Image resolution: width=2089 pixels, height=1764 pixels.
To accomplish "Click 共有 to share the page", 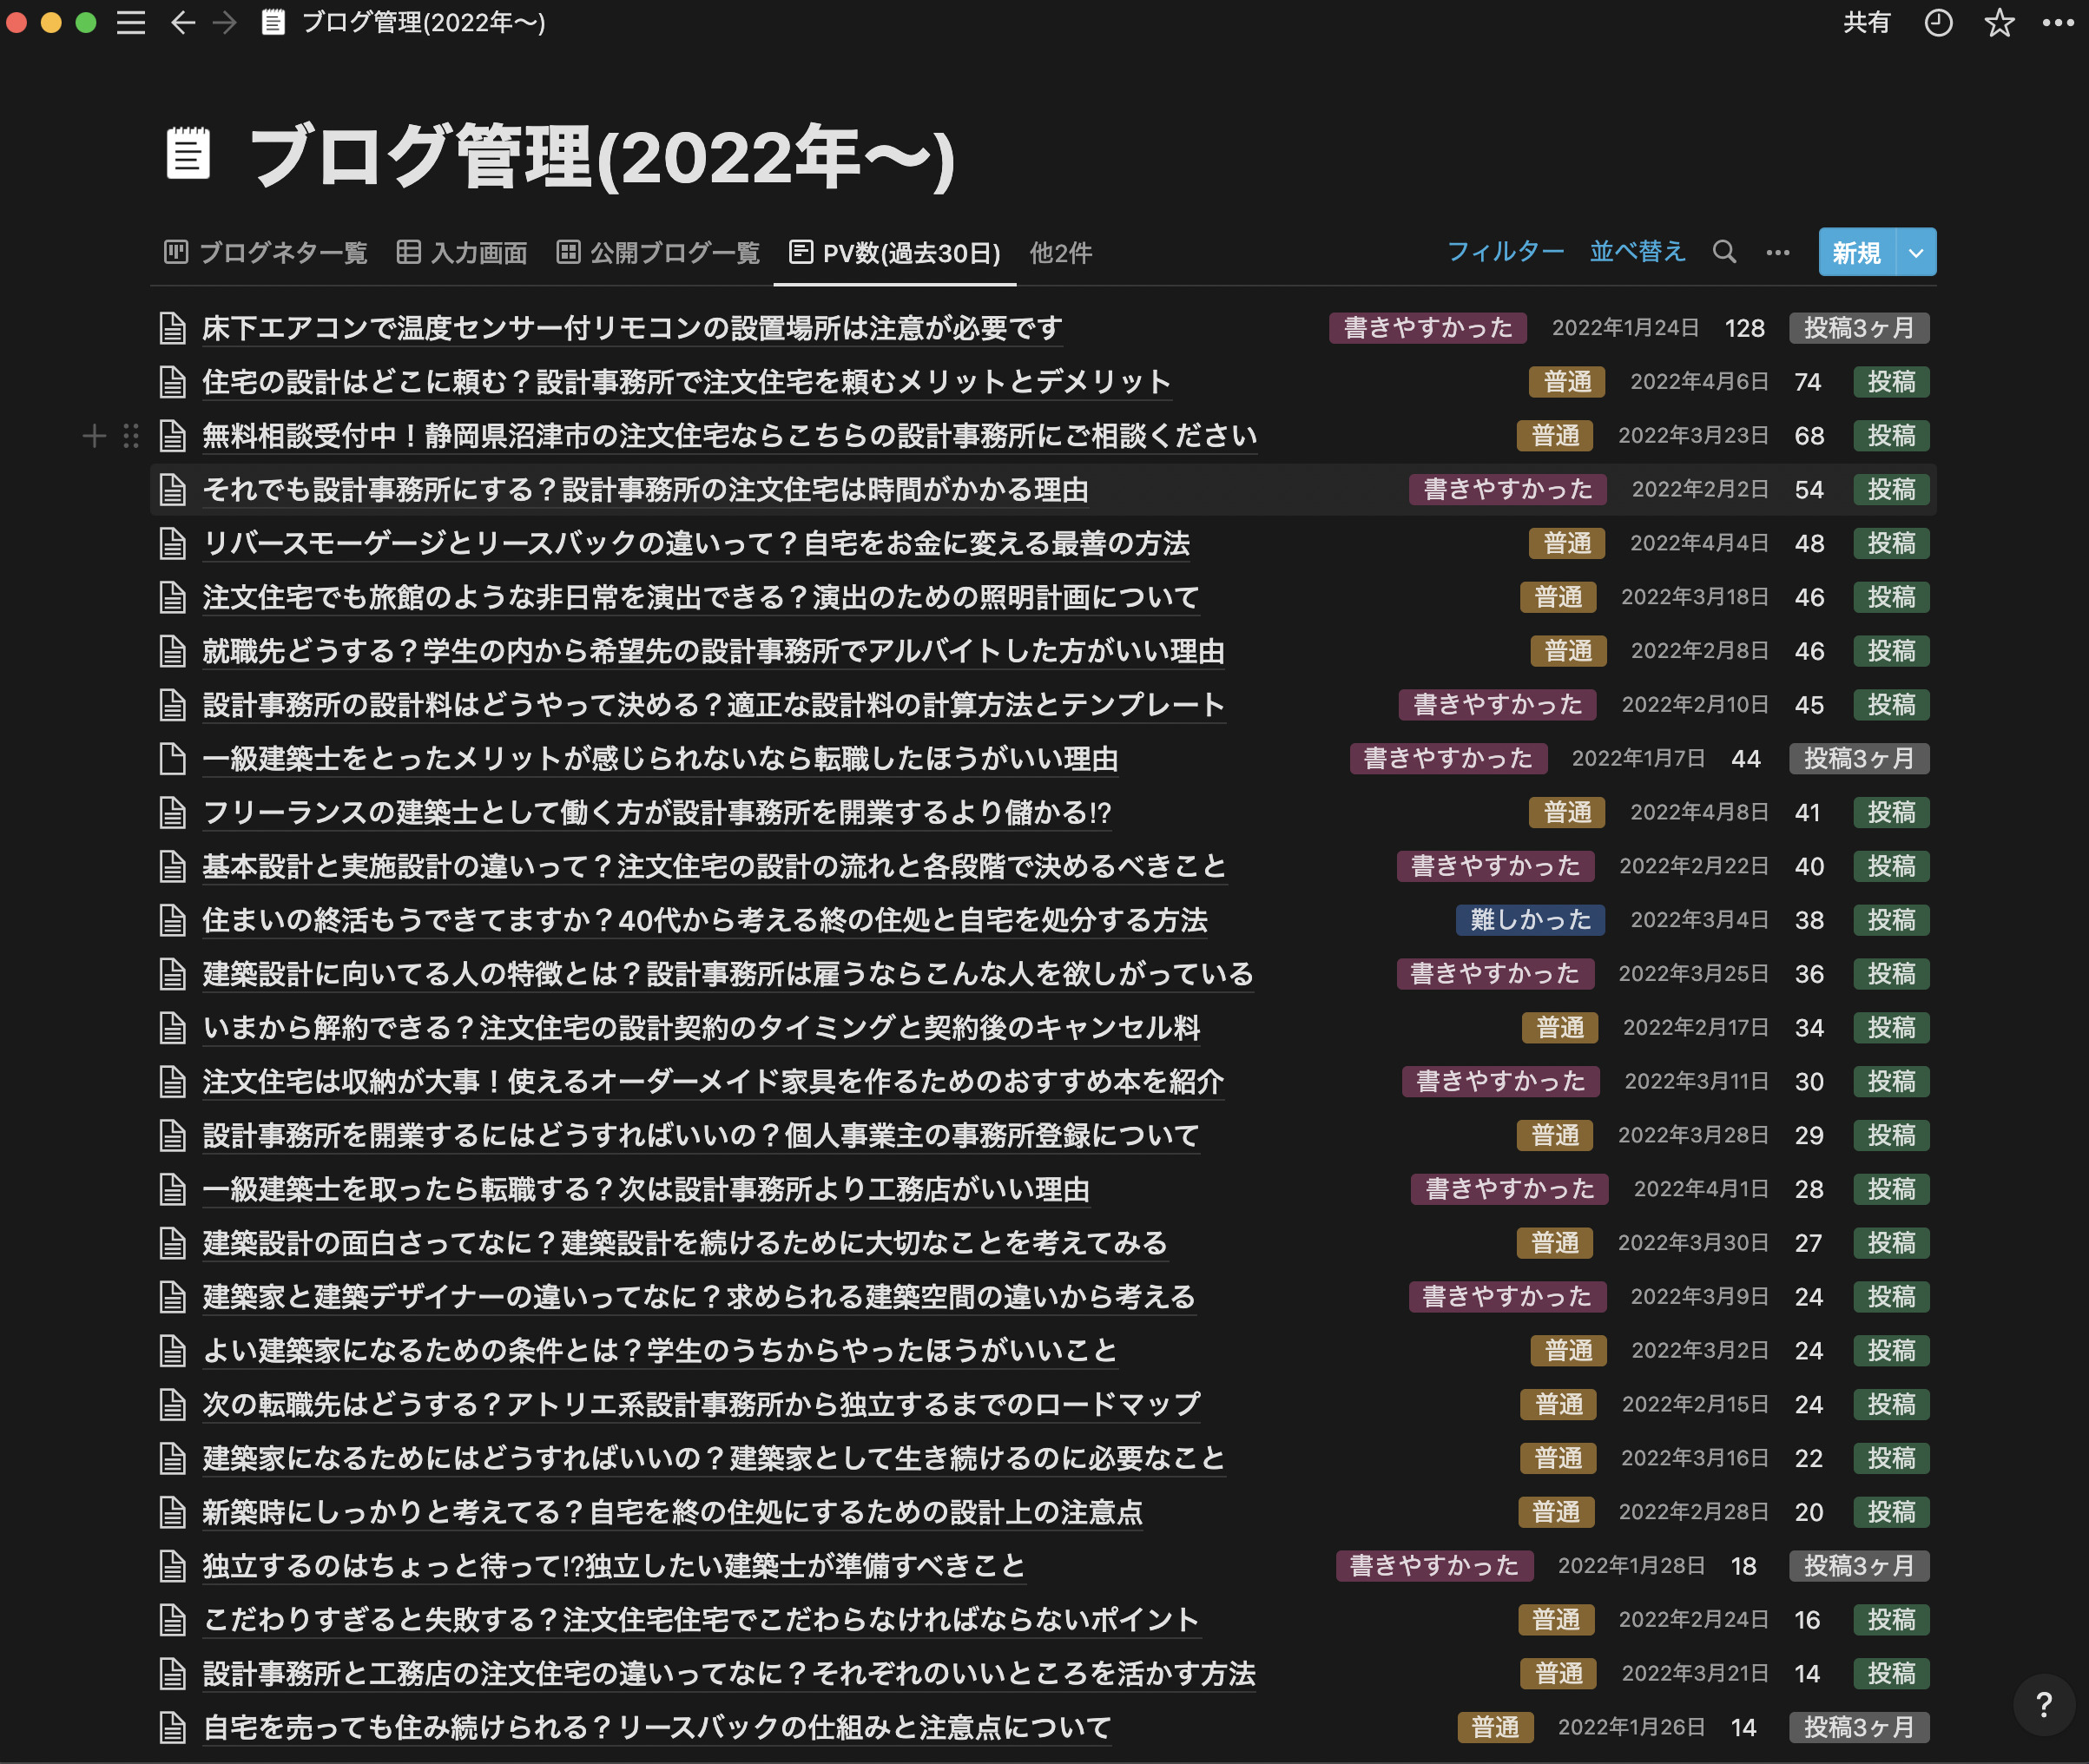I will pos(1868,22).
